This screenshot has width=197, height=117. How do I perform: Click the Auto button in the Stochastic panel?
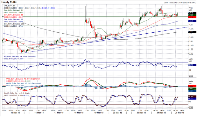click(191, 107)
